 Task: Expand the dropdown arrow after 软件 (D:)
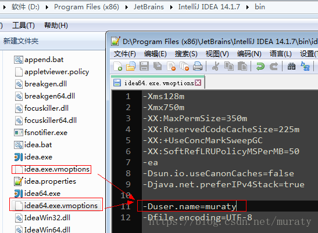tap(47, 8)
